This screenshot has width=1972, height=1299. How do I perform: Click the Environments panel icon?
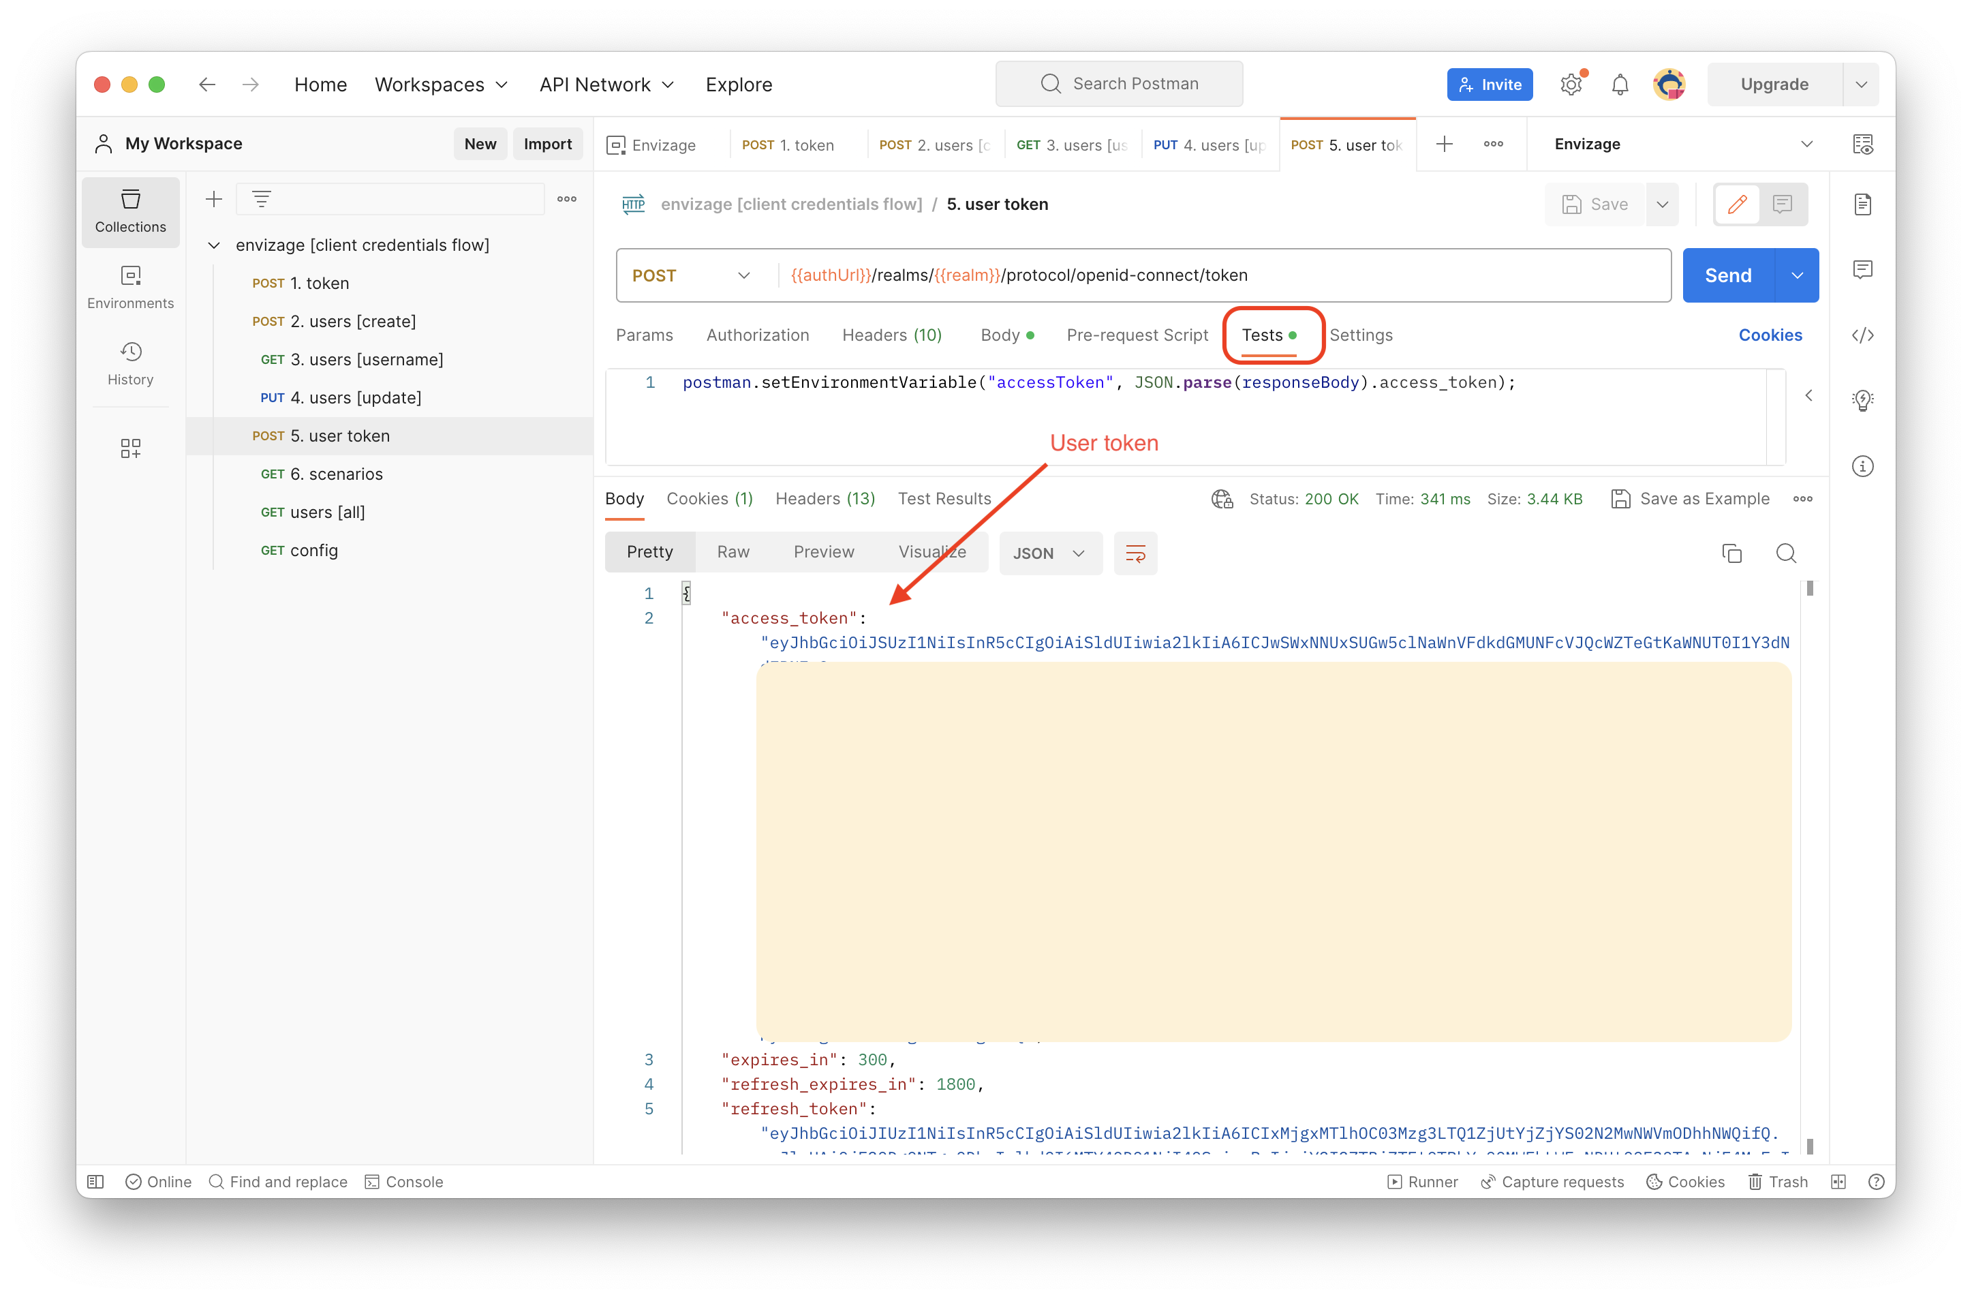point(129,286)
